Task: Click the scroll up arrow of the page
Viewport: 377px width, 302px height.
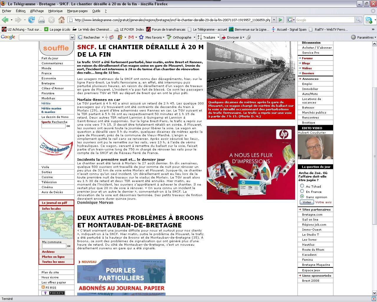Action: coord(374,44)
